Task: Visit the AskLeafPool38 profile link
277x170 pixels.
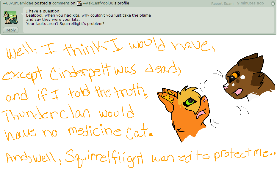Action: point(99,3)
